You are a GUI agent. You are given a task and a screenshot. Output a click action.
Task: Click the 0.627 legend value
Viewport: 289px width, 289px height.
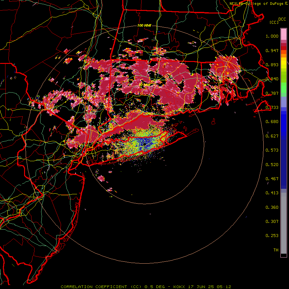(x=272, y=136)
